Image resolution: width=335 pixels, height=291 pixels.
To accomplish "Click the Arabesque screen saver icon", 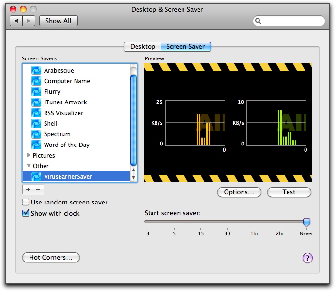I will point(36,71).
